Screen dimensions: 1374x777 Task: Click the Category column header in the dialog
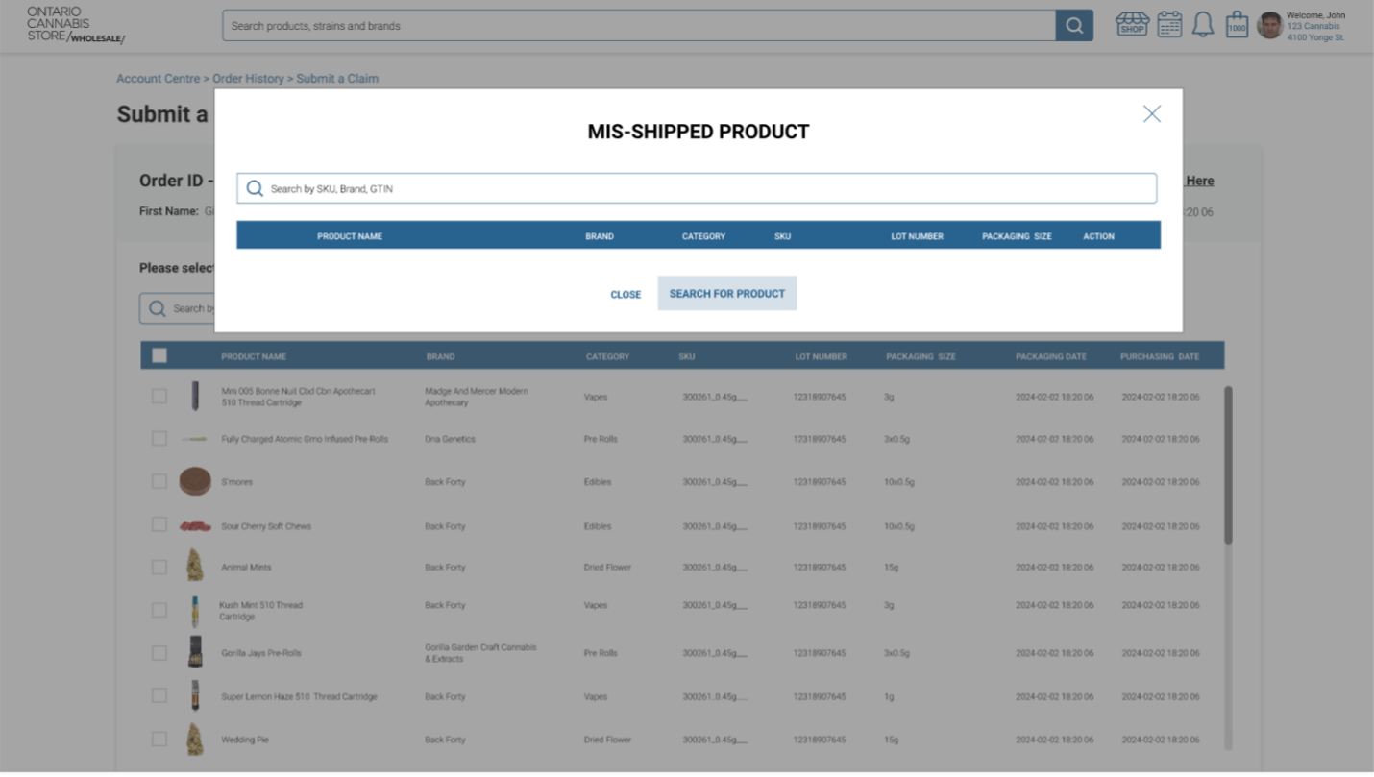[704, 236]
